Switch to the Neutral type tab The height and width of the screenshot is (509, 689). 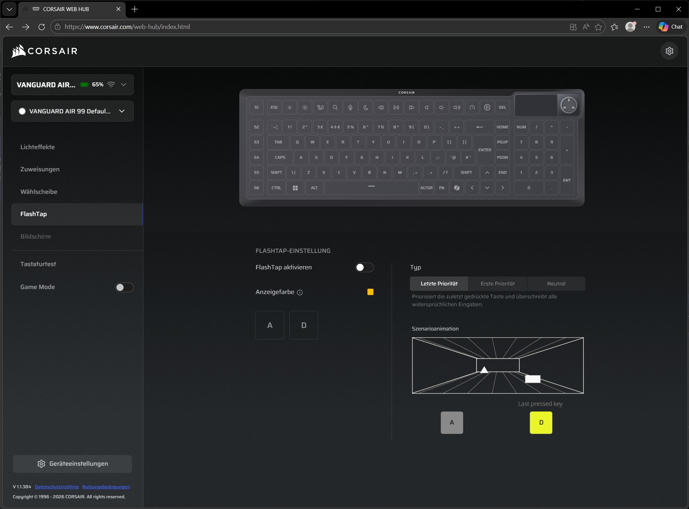point(556,284)
